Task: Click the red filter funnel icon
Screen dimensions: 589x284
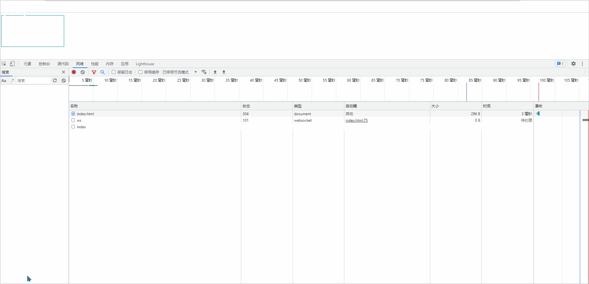Action: [94, 72]
